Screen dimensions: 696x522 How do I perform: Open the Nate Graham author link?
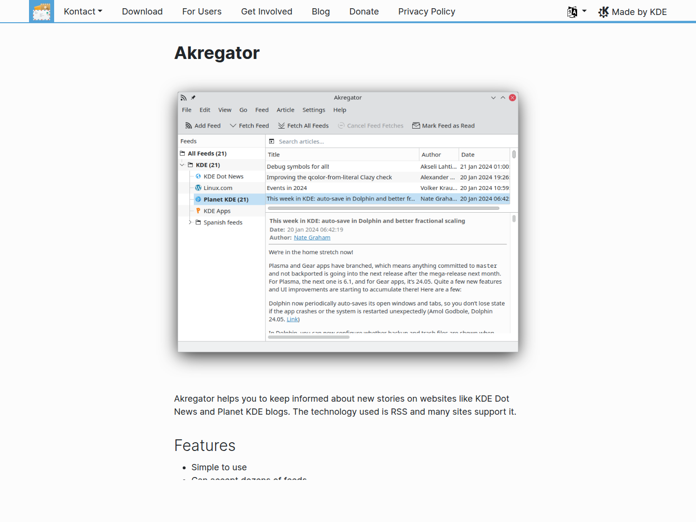(x=312, y=238)
